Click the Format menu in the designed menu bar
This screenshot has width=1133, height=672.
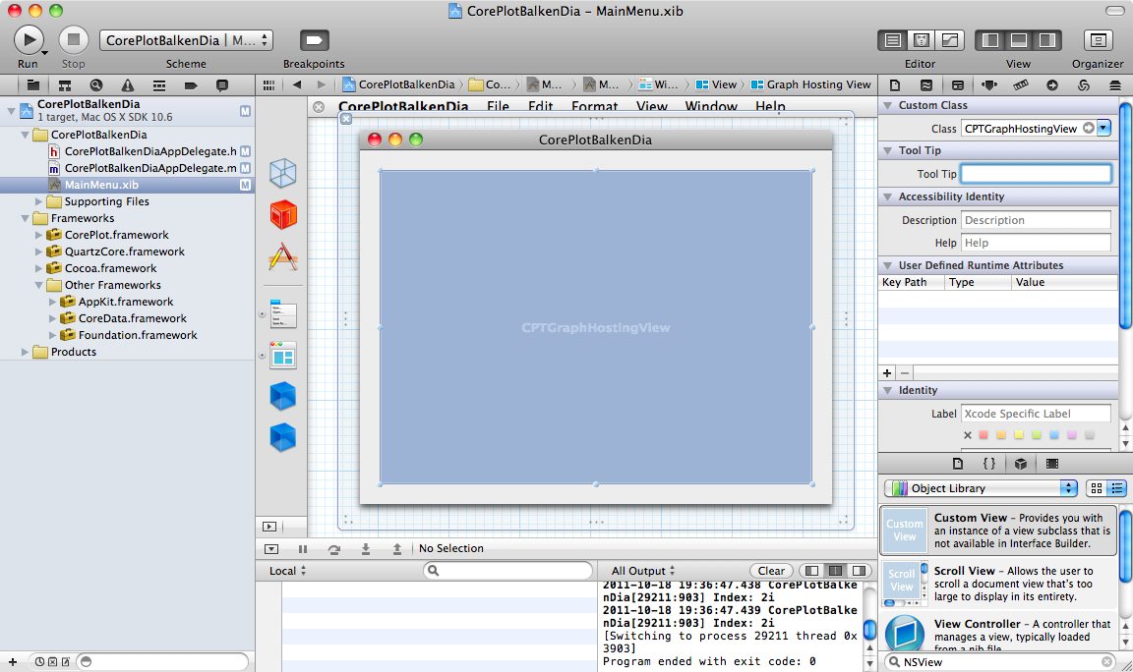pos(594,106)
